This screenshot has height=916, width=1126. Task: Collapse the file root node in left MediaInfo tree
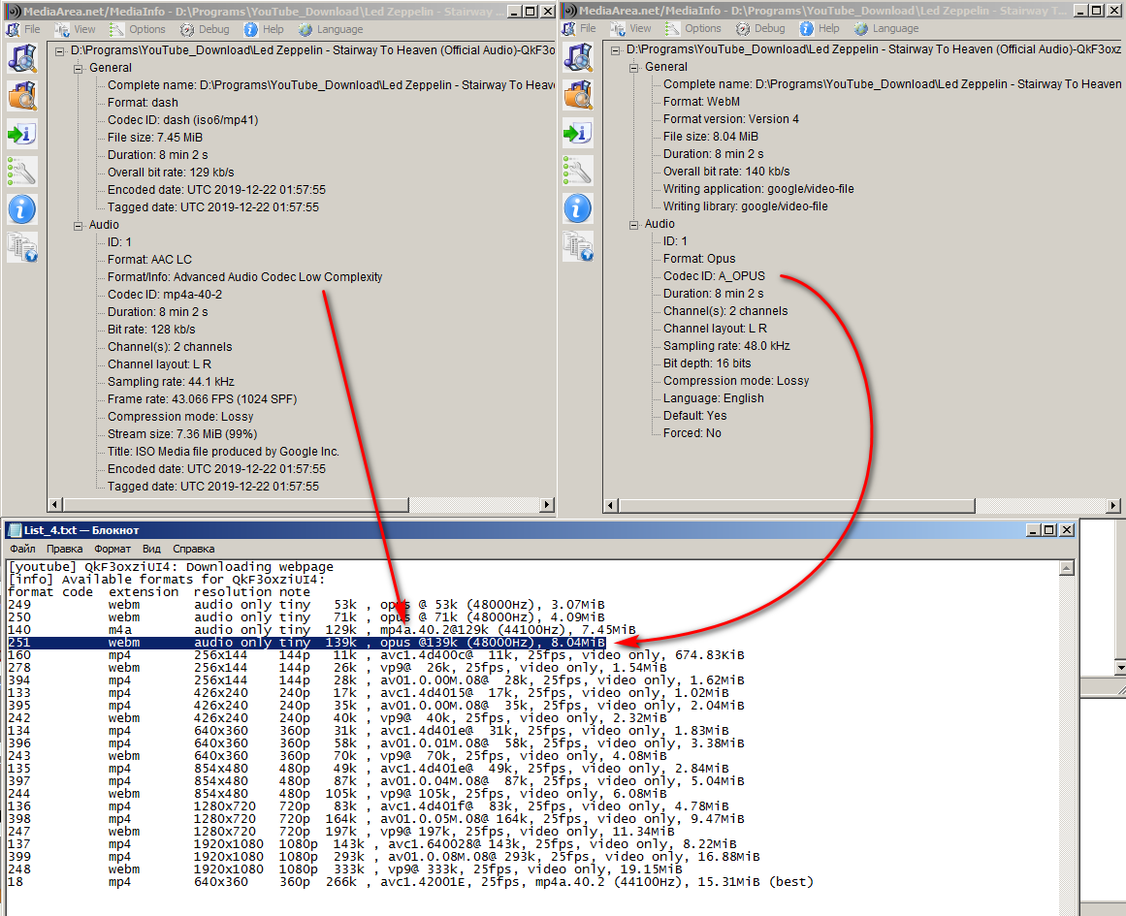[x=59, y=51]
